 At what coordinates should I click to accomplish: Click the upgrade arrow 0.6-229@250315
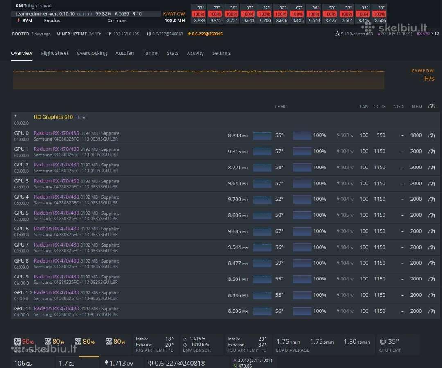click(x=205, y=34)
